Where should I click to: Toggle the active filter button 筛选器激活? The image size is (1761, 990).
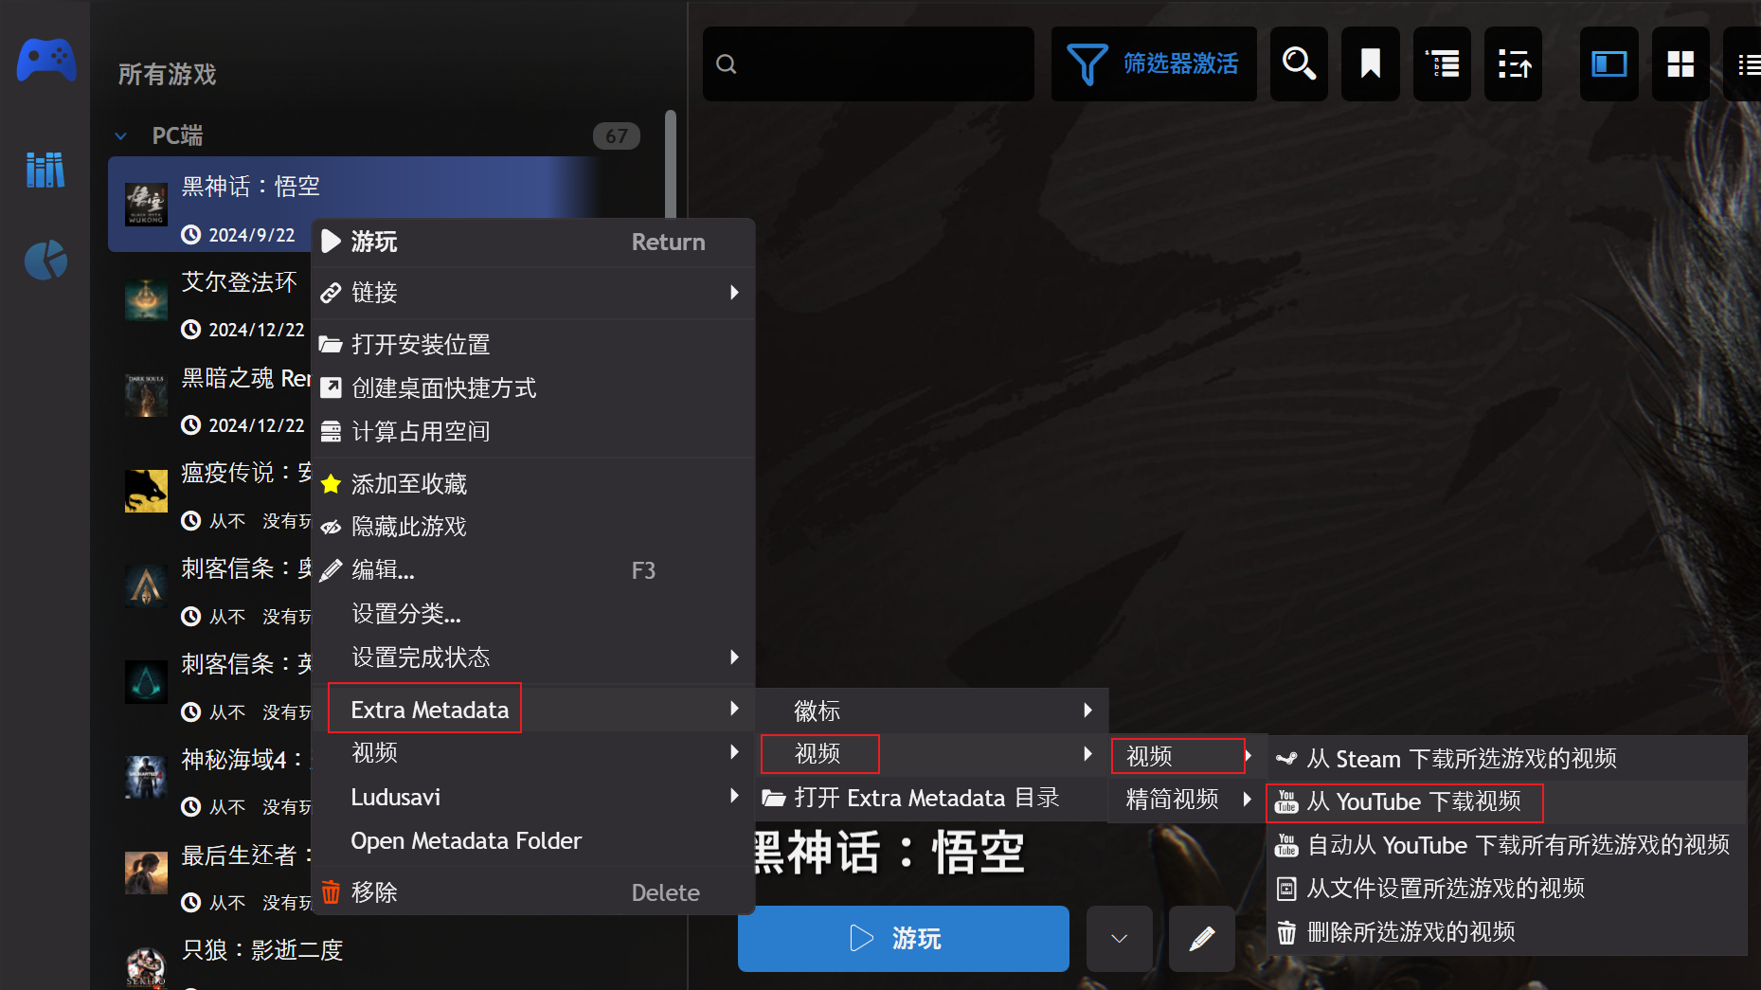point(1154,64)
